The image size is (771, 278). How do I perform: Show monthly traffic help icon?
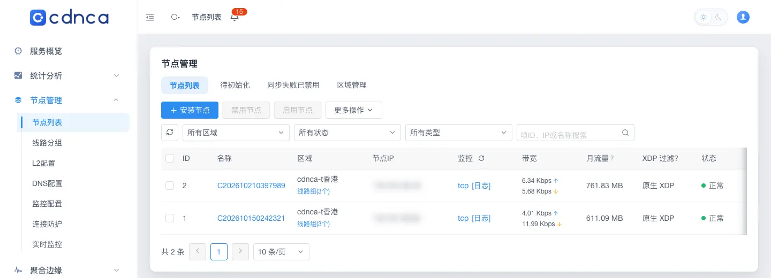612,158
